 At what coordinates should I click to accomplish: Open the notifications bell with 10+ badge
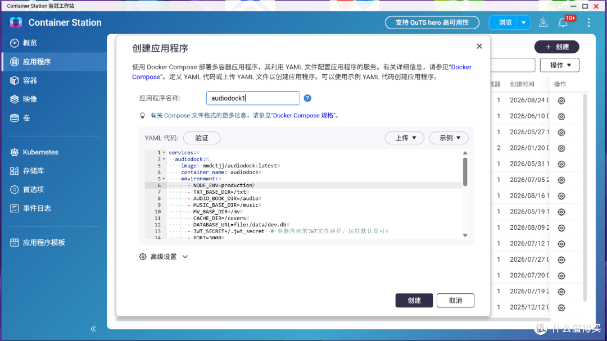(x=563, y=22)
